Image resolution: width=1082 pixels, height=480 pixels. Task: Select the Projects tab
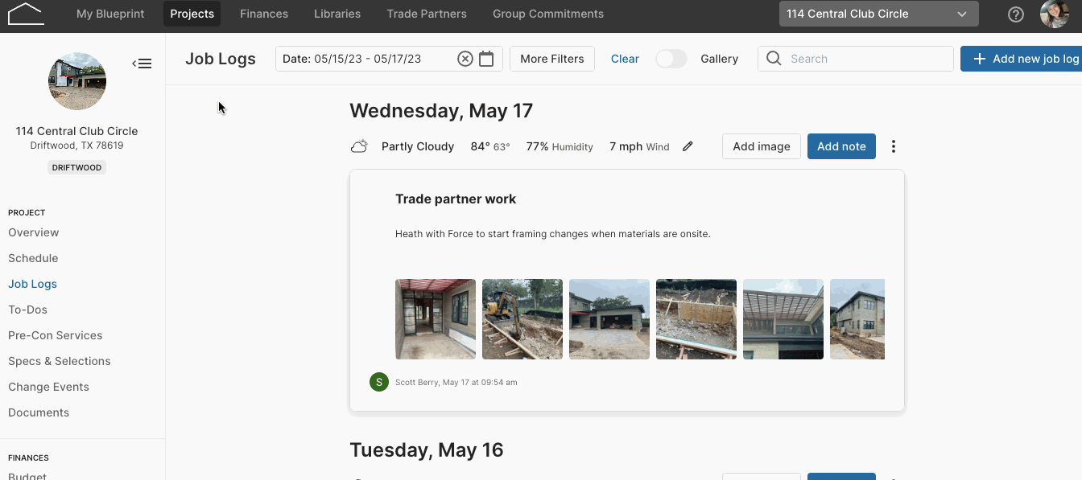192,14
